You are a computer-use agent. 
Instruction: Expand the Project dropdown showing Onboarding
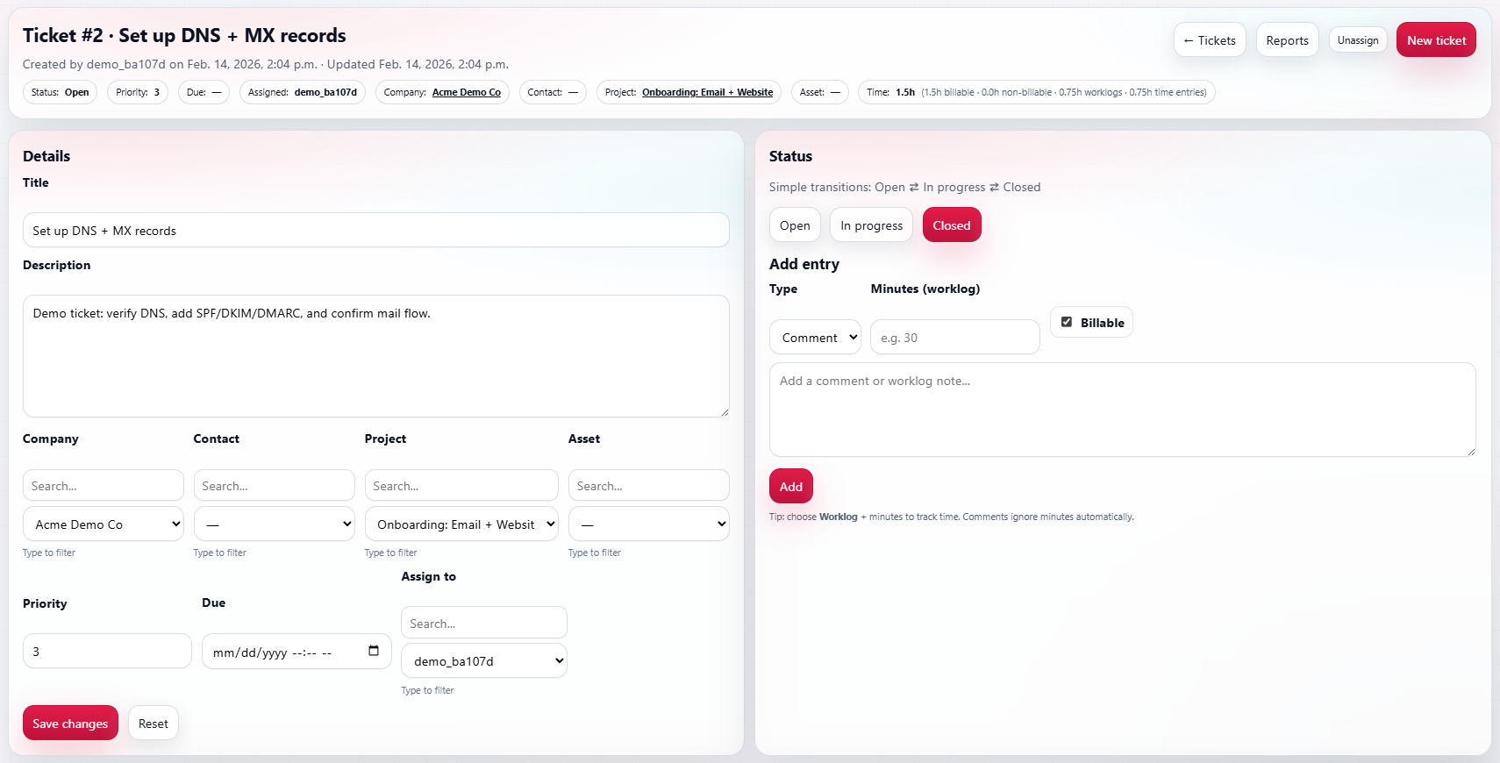pyautogui.click(x=461, y=524)
